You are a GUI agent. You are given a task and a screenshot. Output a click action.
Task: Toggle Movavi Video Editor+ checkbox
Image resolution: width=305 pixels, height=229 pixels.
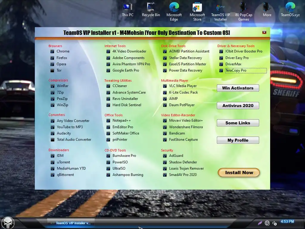165,121
